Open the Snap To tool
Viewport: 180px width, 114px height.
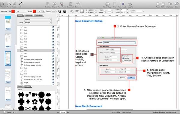[130, 5]
